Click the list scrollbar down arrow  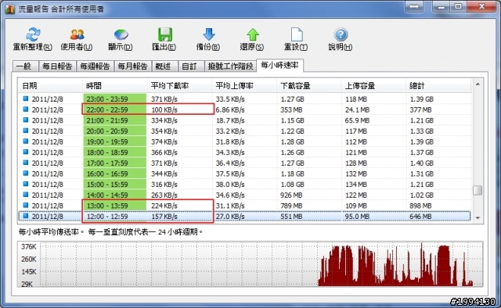pos(478,217)
